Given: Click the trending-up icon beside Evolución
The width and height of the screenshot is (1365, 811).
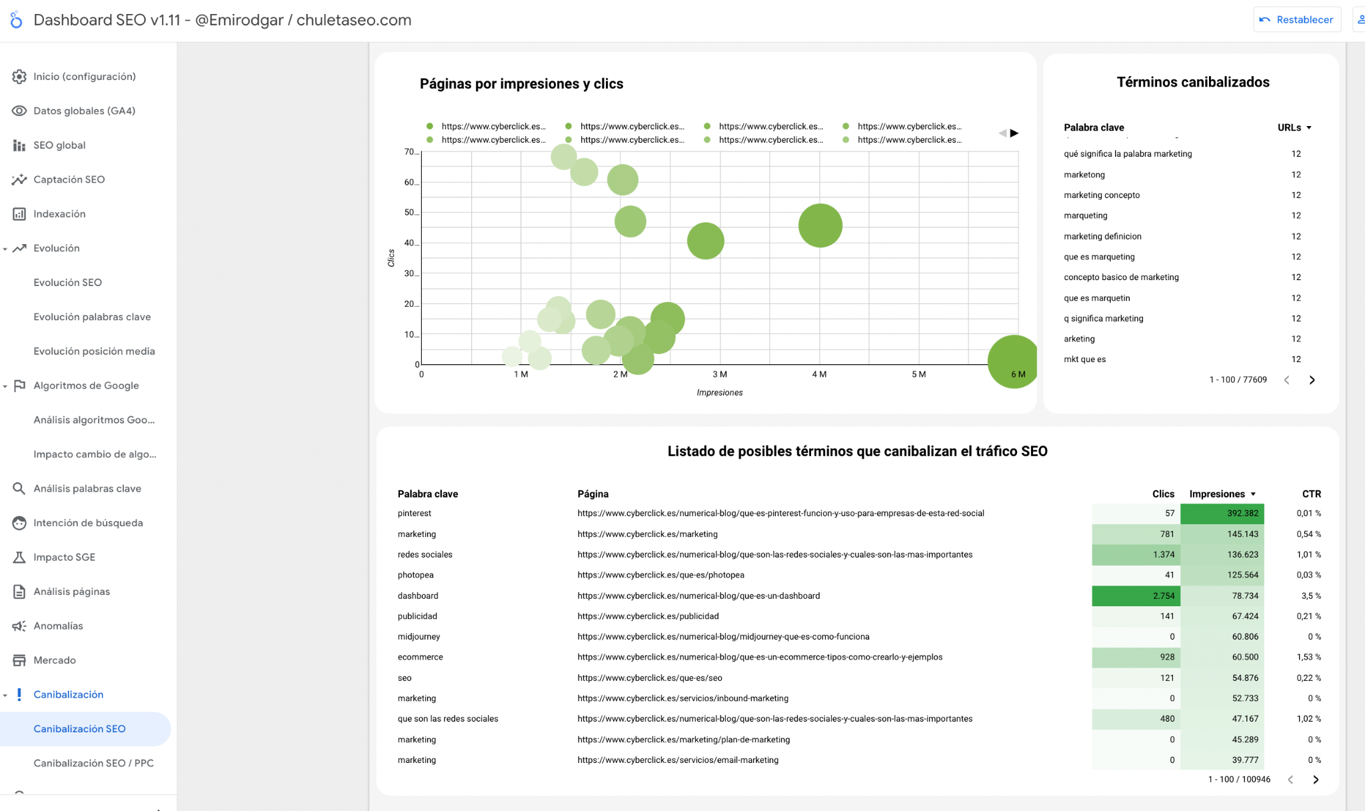Looking at the screenshot, I should point(19,248).
